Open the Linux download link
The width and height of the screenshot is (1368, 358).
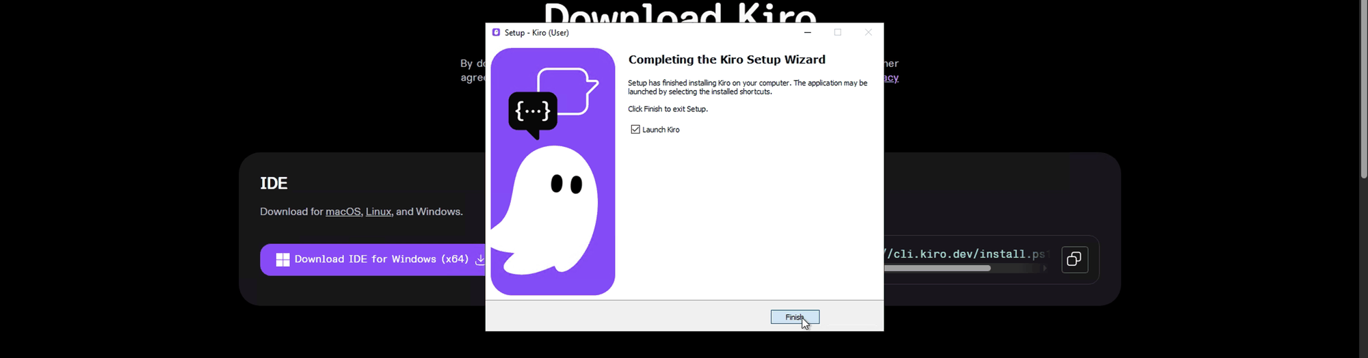(378, 212)
